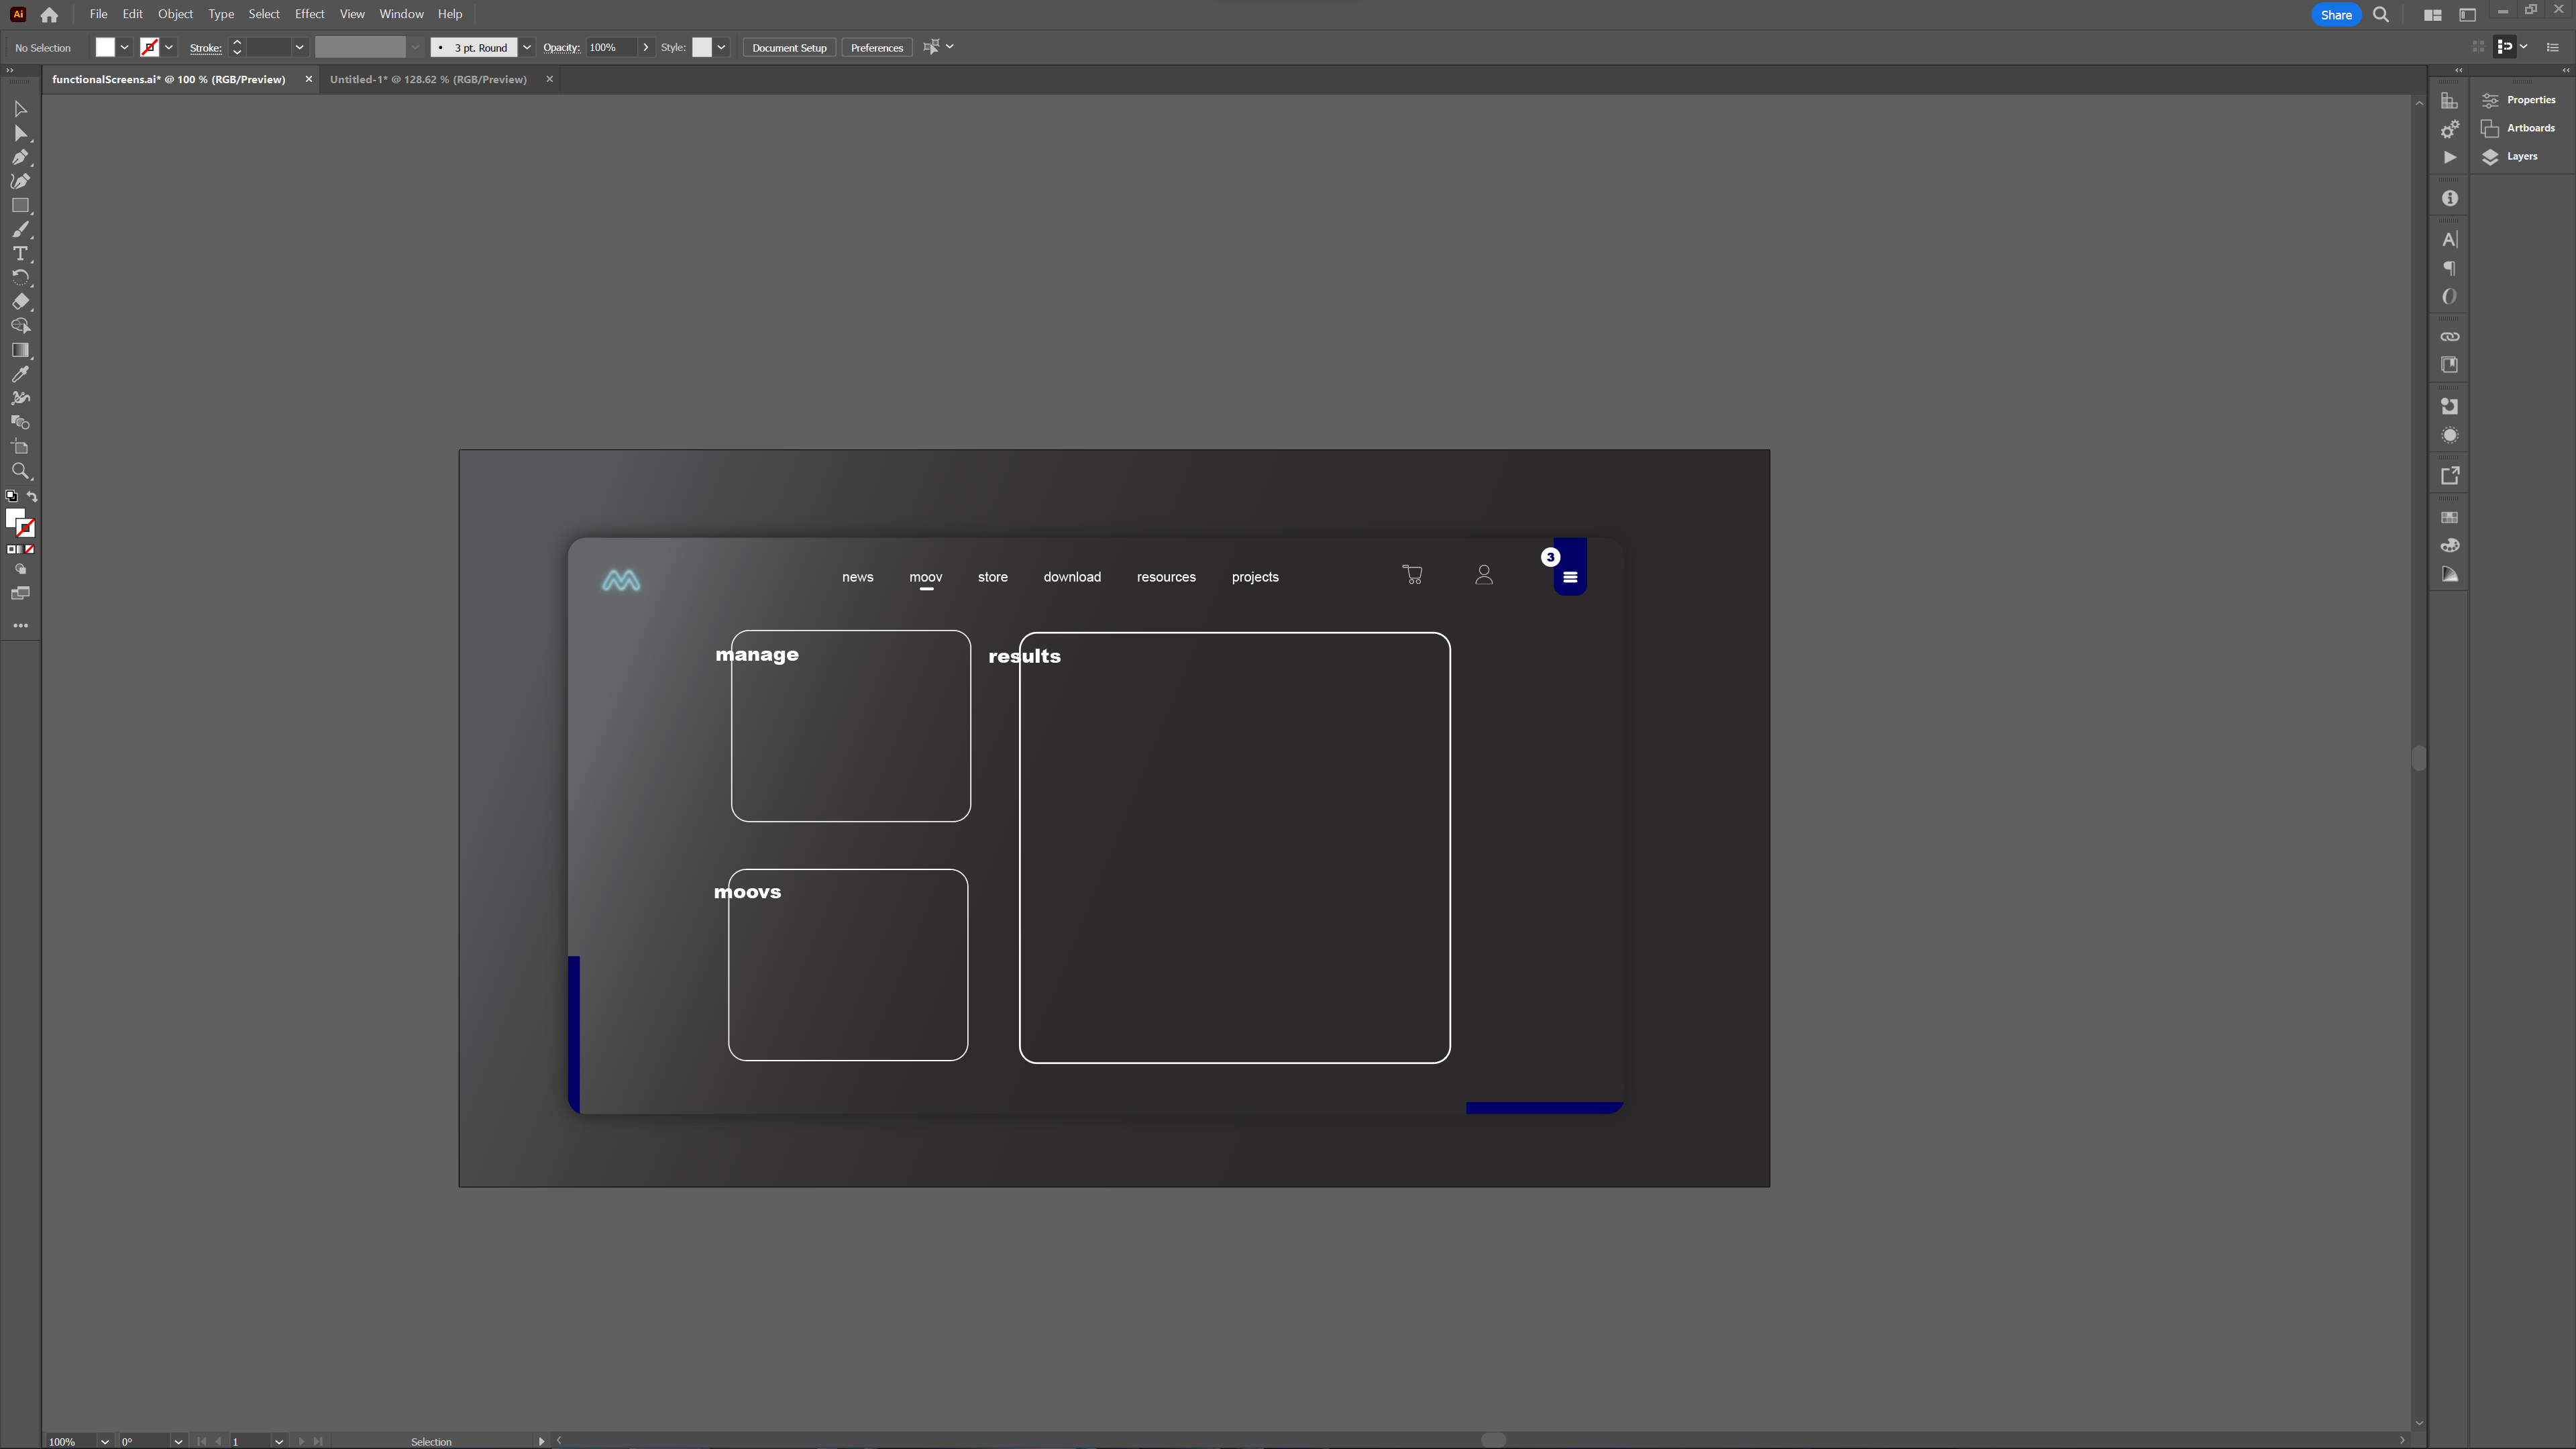
Task: Select the Gradient tool
Action: [20, 350]
